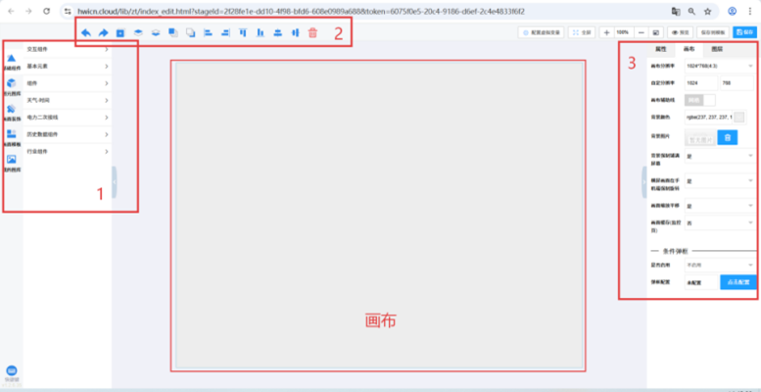Click the zoom out minus icon
Viewport: 761px width, 392px height.
[x=640, y=32]
